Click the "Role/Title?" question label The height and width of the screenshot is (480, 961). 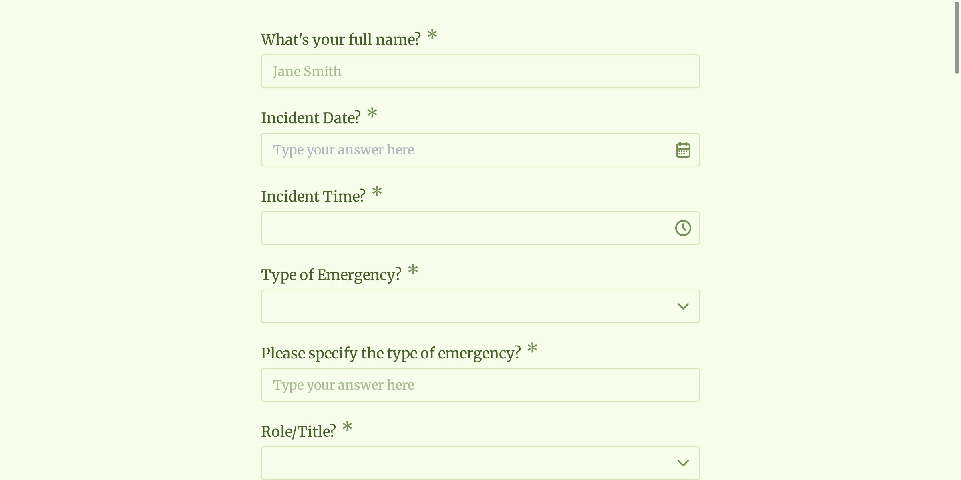point(298,432)
